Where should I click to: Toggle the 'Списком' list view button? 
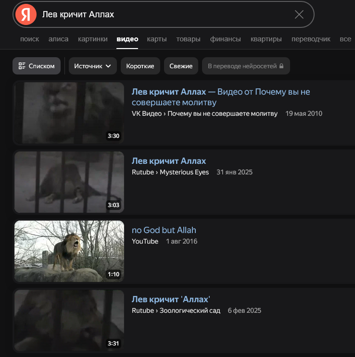37,66
